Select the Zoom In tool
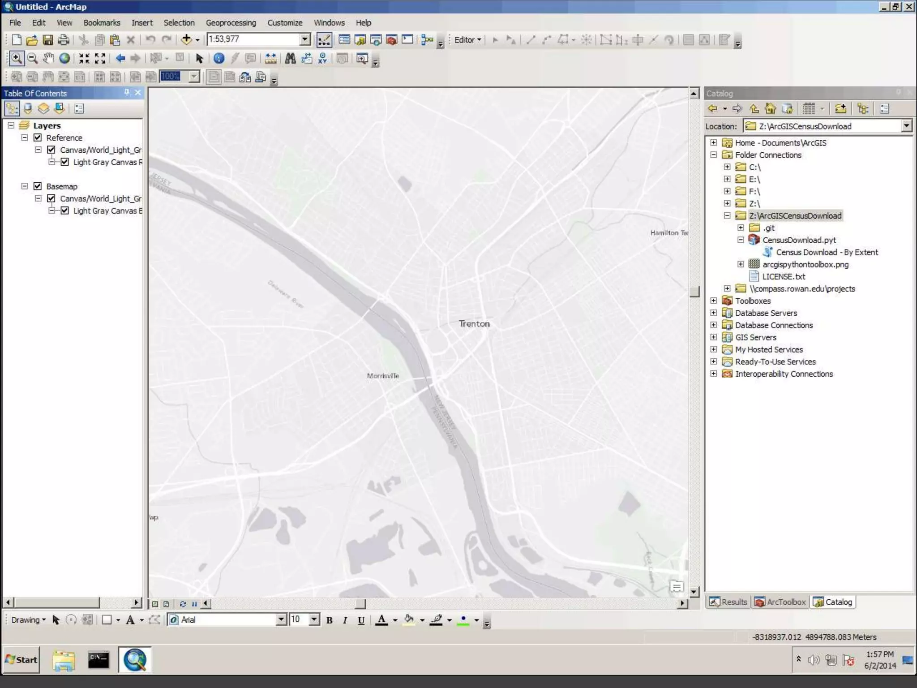917x688 pixels. coord(16,58)
